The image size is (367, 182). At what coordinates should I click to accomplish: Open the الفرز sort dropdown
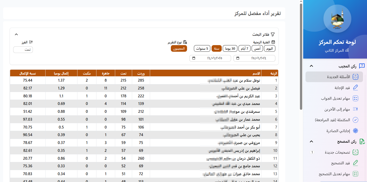[x=23, y=50]
